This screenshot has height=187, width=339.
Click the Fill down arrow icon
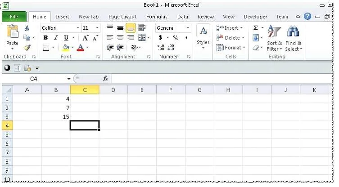point(256,38)
